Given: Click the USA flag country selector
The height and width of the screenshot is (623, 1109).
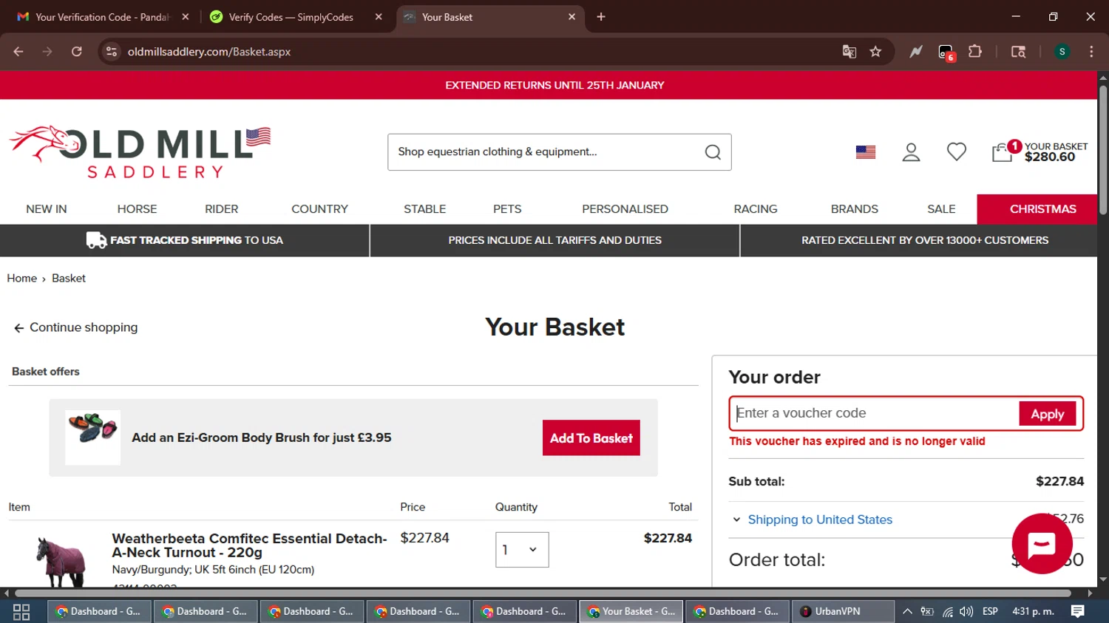Looking at the screenshot, I should [866, 152].
